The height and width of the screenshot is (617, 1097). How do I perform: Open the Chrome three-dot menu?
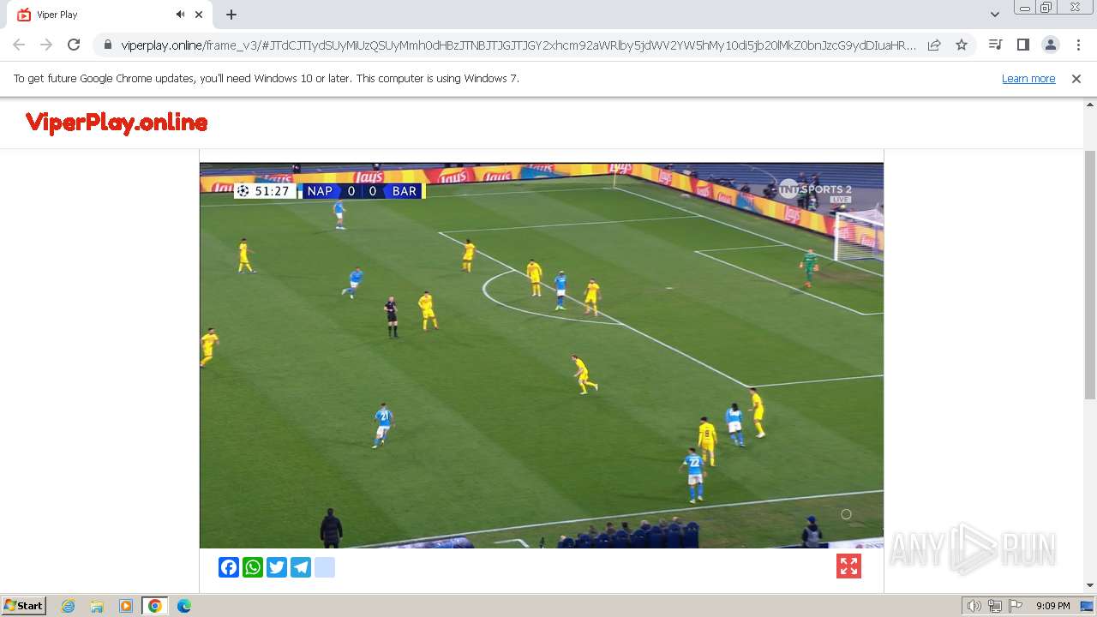coord(1078,45)
